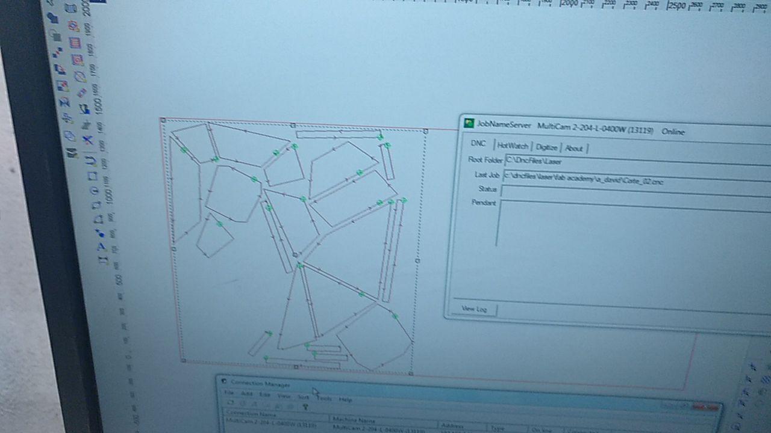This screenshot has height=433, width=771.
Task: Open File menu in Connection Manager
Action: click(x=228, y=392)
